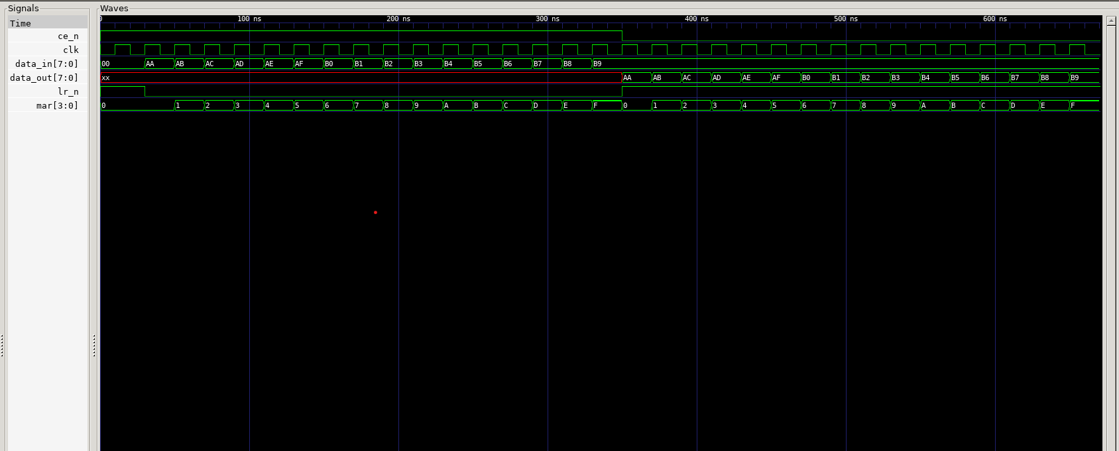
Task: Select the clk signal in Signals list
Action: tap(70, 50)
